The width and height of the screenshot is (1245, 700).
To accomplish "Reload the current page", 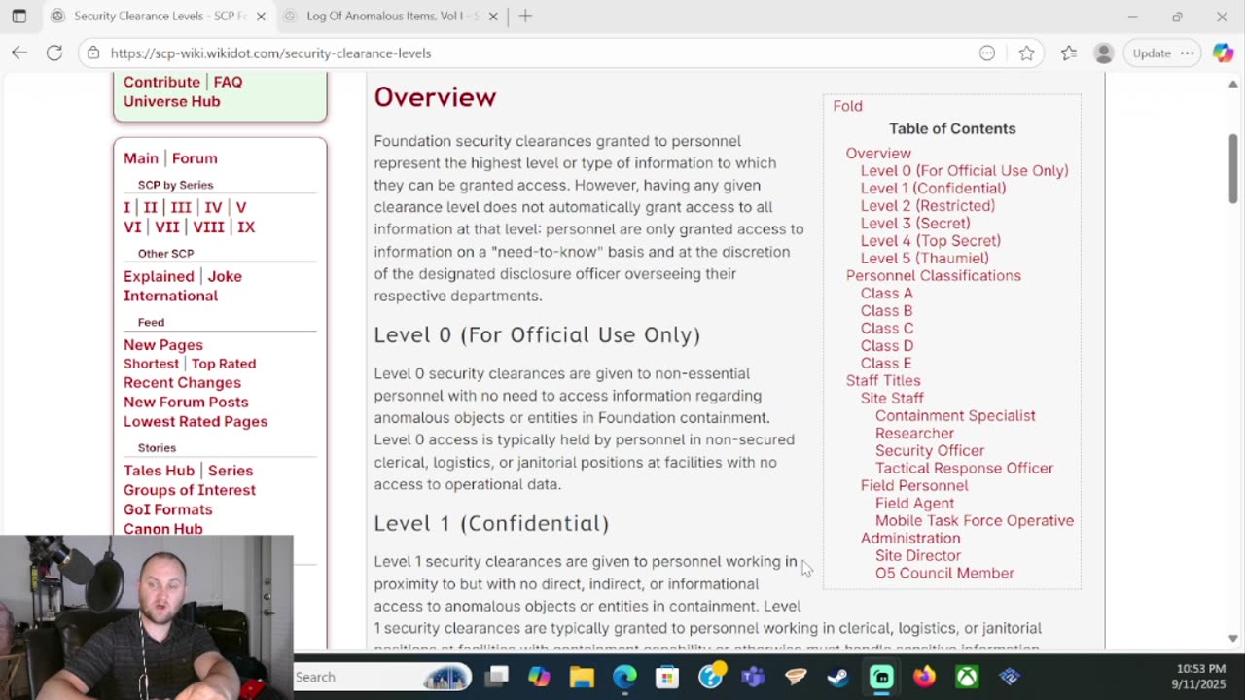I will [54, 52].
